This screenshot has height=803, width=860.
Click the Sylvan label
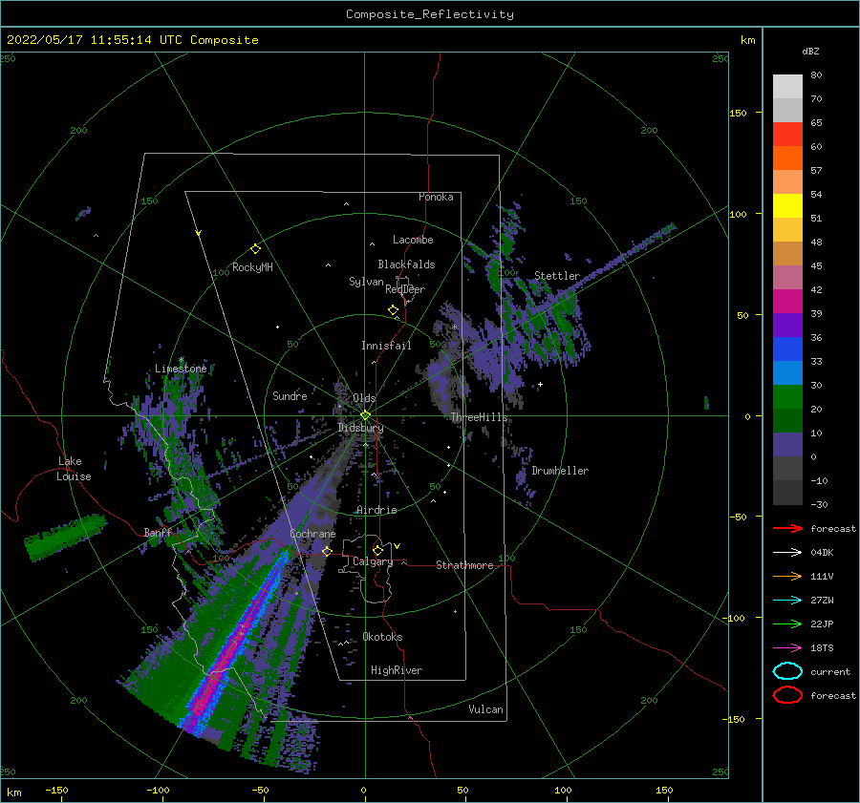coord(366,282)
